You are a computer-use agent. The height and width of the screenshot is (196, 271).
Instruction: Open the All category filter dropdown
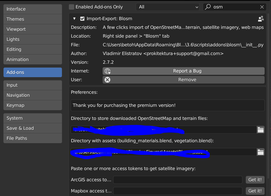click(167, 7)
